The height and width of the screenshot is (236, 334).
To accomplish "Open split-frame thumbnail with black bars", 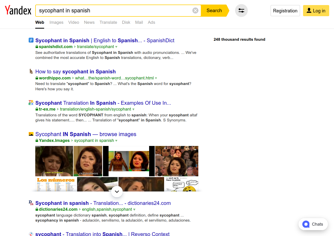I will (129, 161).
